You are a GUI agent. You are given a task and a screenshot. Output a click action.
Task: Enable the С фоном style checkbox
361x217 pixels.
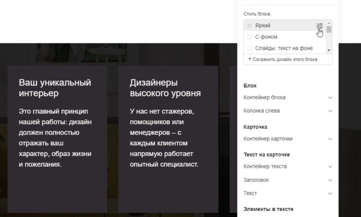tap(250, 37)
